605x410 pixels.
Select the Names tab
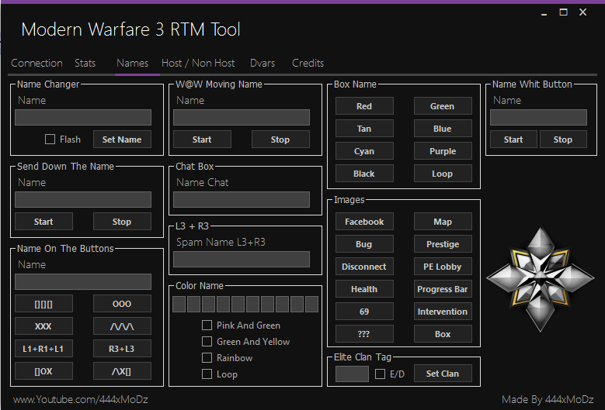tap(132, 63)
